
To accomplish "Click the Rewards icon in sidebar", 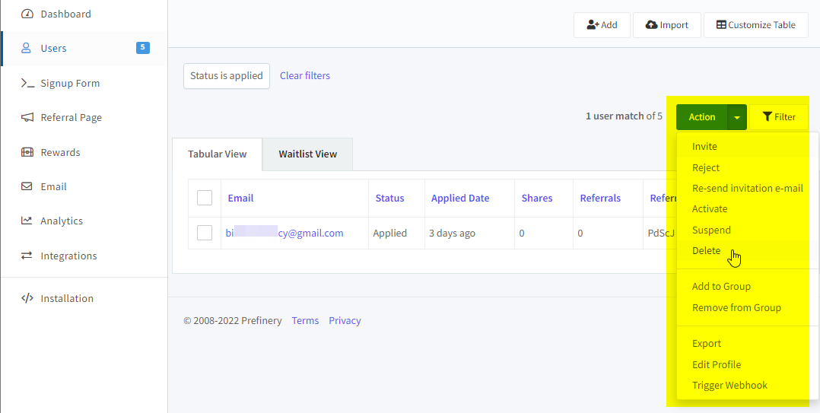I will click(27, 153).
